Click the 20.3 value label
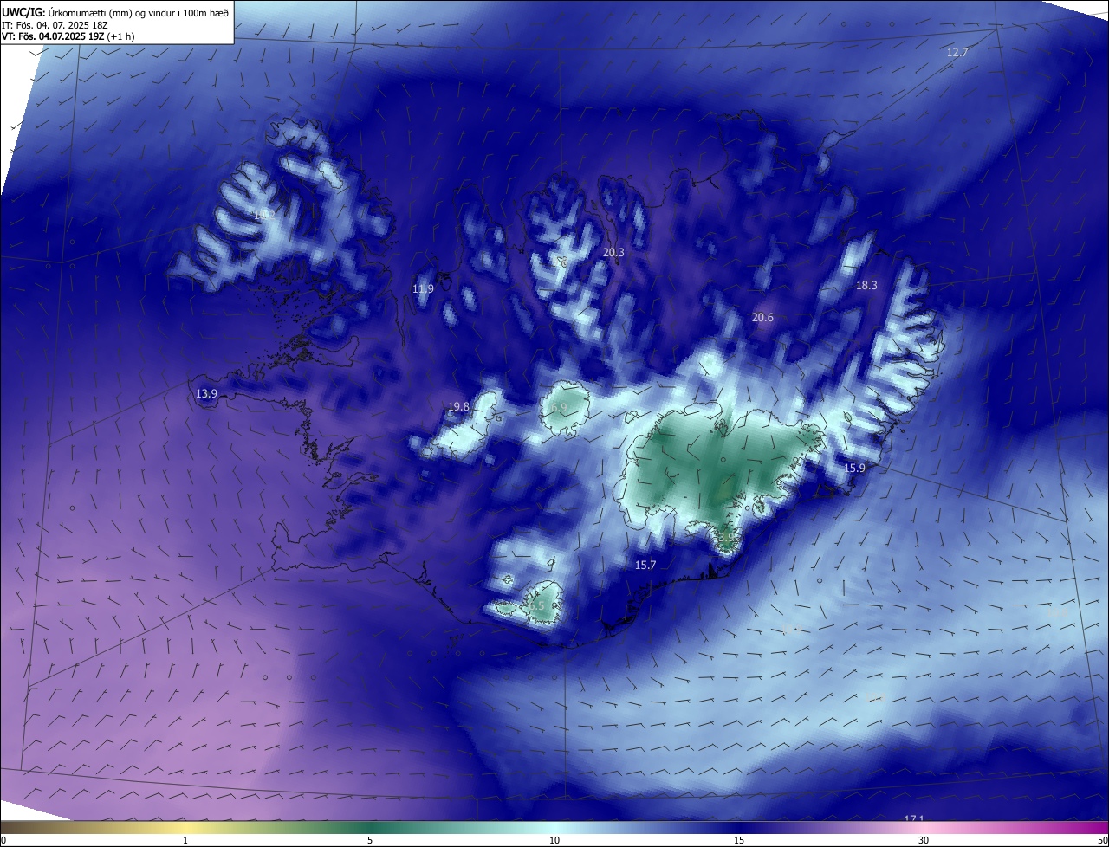The width and height of the screenshot is (1109, 847). click(x=613, y=253)
